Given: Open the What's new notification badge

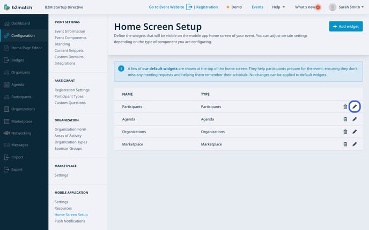Looking at the screenshot, I should pyautogui.click(x=318, y=7).
